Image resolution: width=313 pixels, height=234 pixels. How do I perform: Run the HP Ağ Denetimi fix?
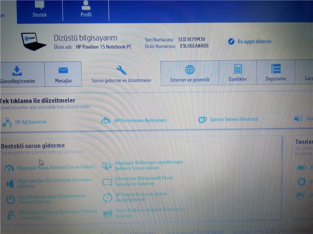[x=24, y=122]
